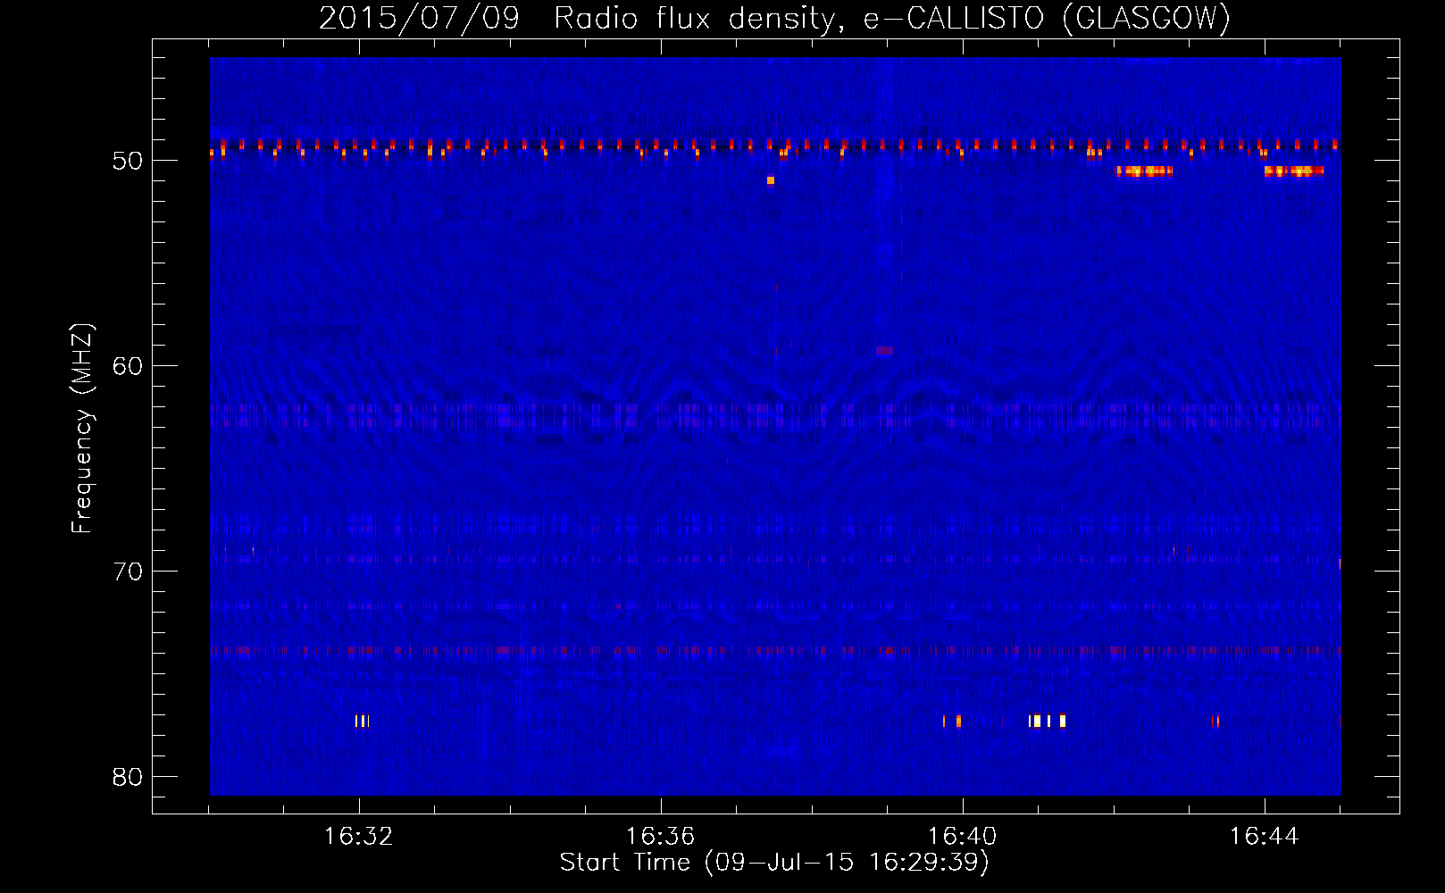Click the 50 frequency tick label
Viewport: 1445px width, 893px height.
tap(128, 161)
